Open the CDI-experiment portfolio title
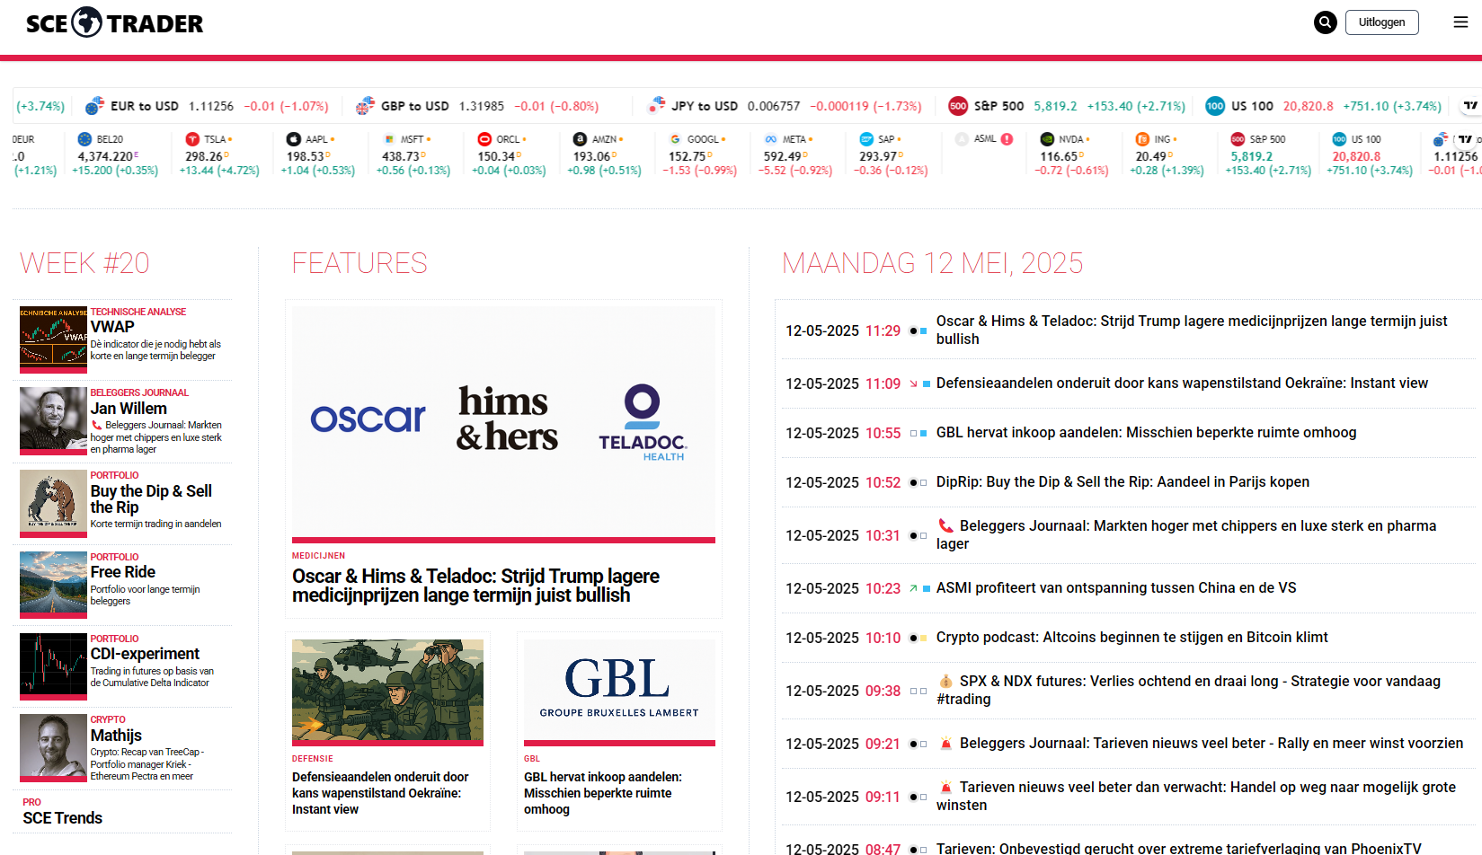Viewport: 1482px width, 855px height. [145, 654]
